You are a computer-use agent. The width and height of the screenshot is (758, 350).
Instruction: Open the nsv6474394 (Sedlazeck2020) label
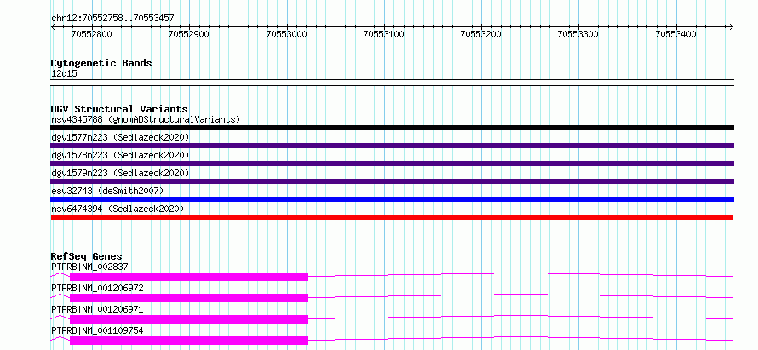tap(118, 209)
